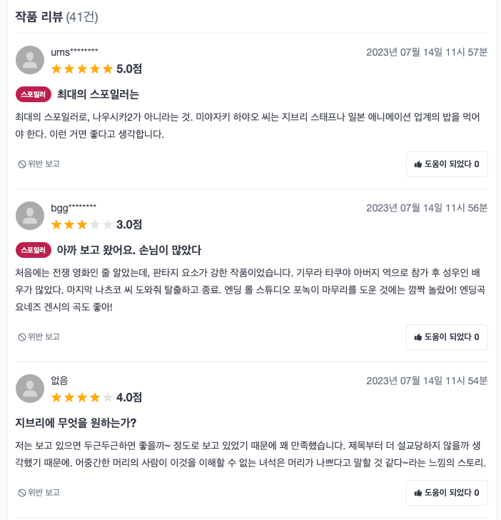The width and height of the screenshot is (501, 520).
Task: Click the username ums********
Action: 74,52
